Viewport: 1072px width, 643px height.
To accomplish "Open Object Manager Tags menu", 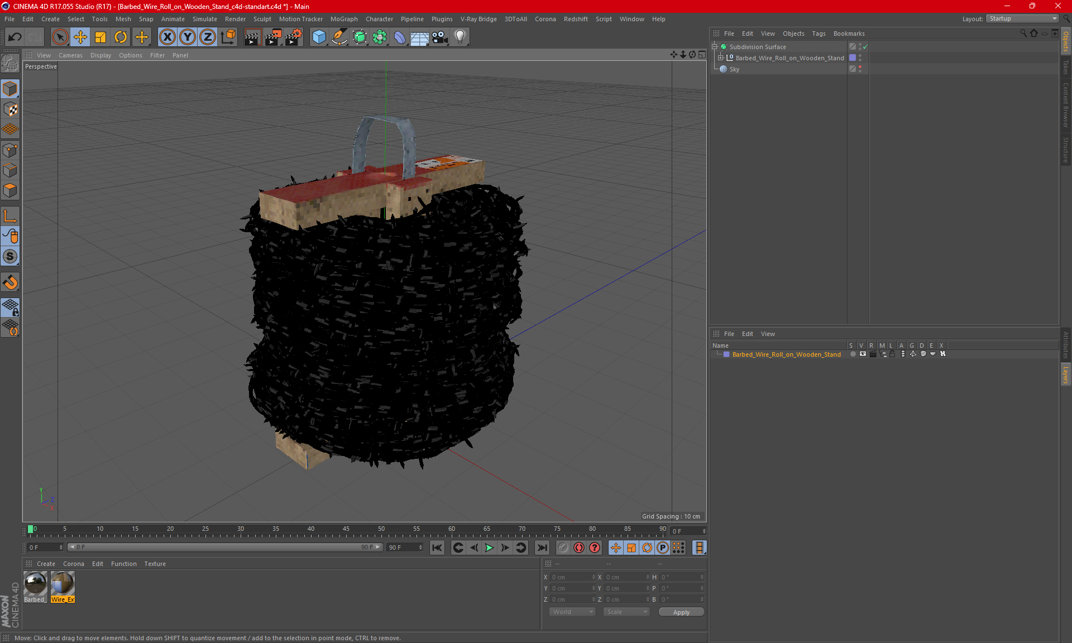I will pyautogui.click(x=819, y=33).
